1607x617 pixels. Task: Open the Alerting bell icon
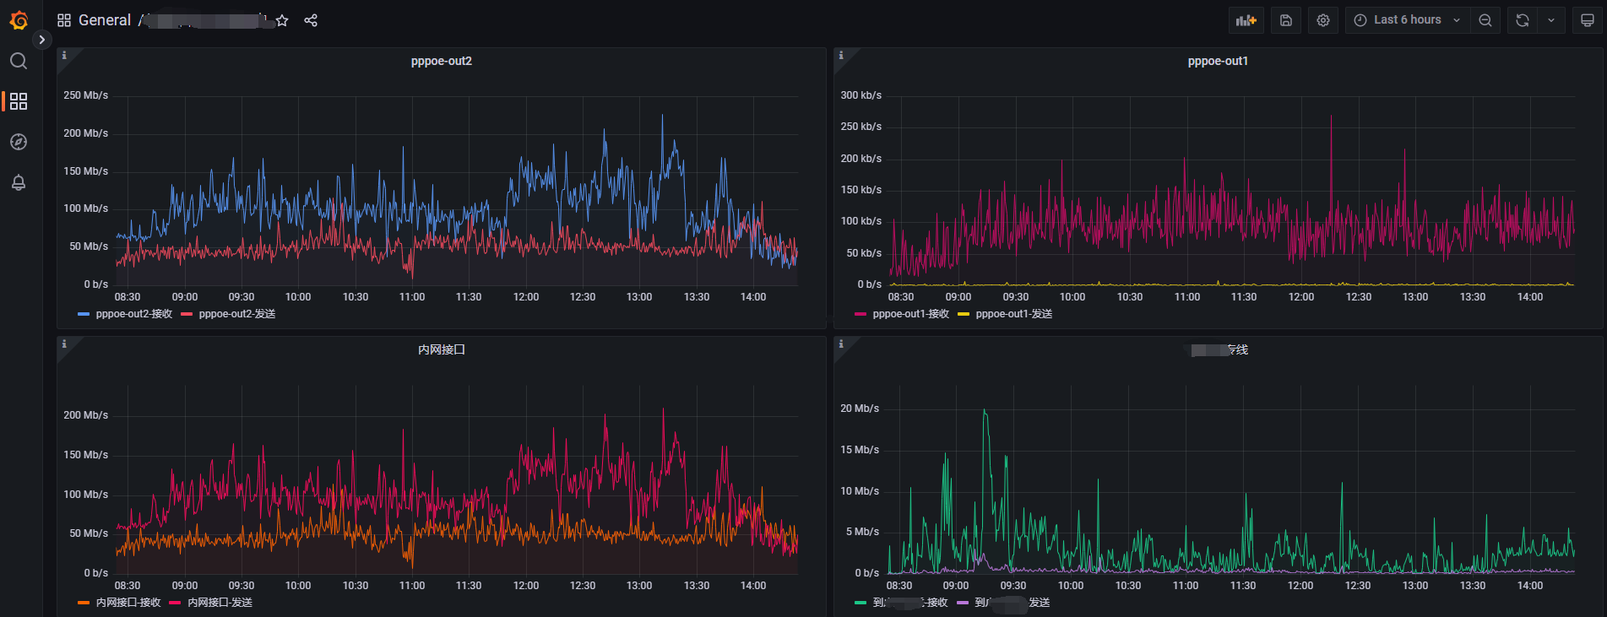point(19,182)
